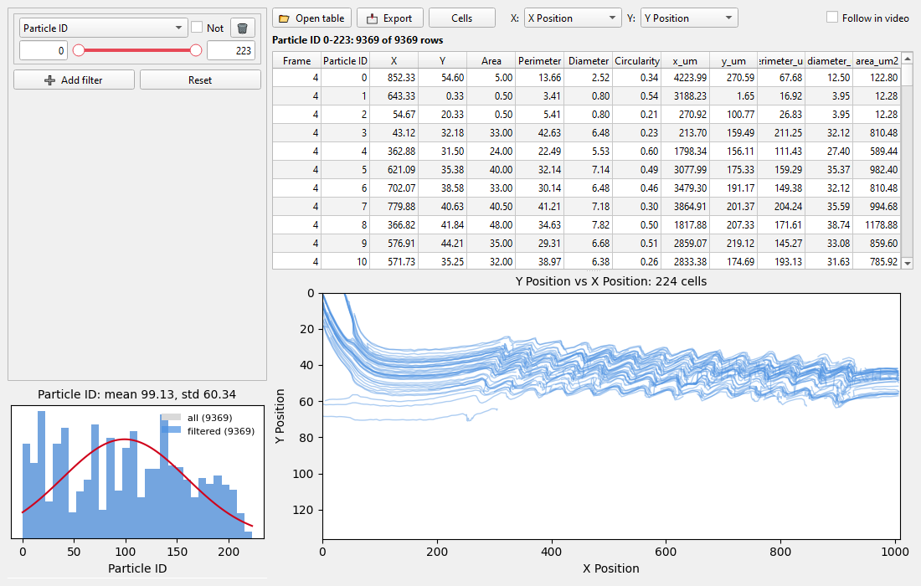Select the X cell showing 576.91

[394, 243]
